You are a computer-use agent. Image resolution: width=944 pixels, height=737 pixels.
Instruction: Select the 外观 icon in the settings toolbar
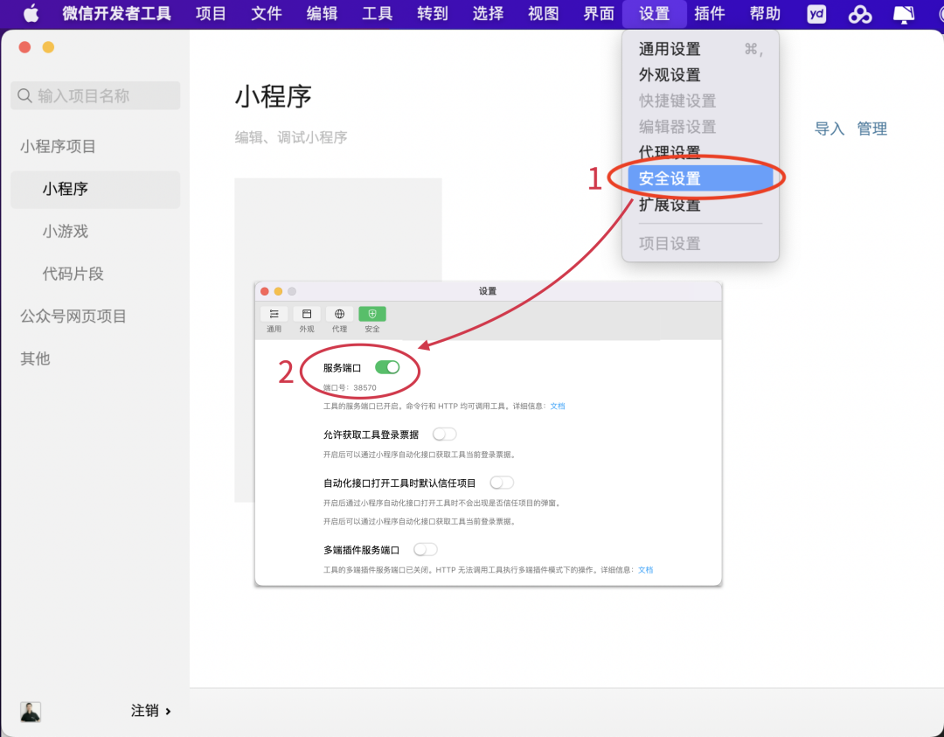pos(307,314)
